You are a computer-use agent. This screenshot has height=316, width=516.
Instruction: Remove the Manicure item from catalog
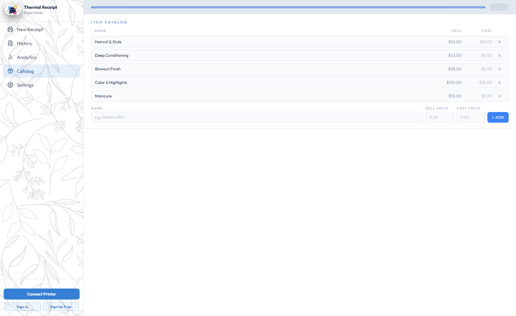[499, 96]
